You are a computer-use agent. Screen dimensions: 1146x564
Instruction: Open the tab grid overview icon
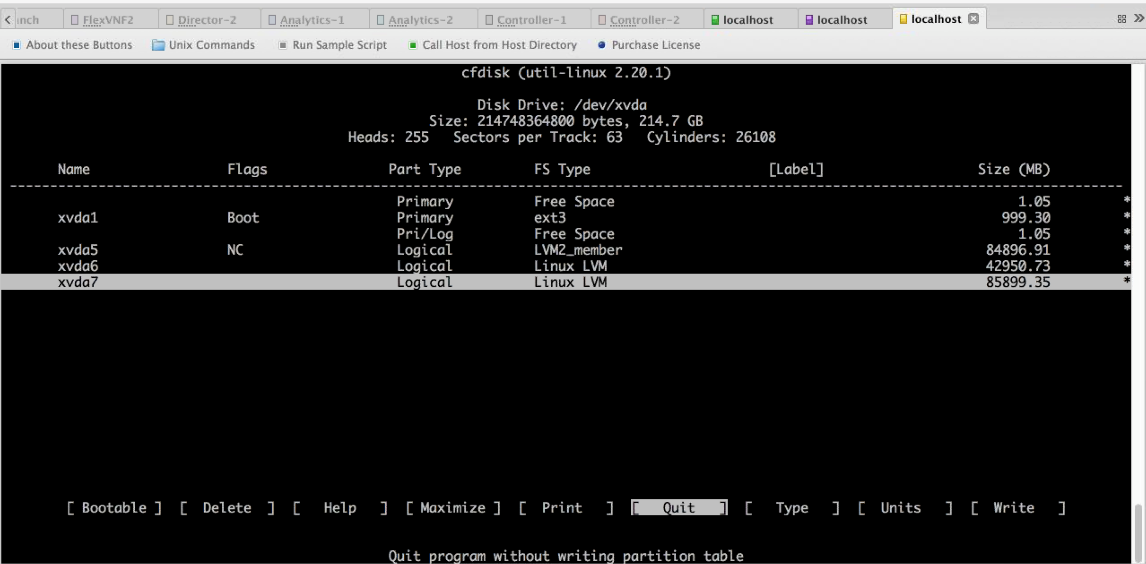(1122, 19)
